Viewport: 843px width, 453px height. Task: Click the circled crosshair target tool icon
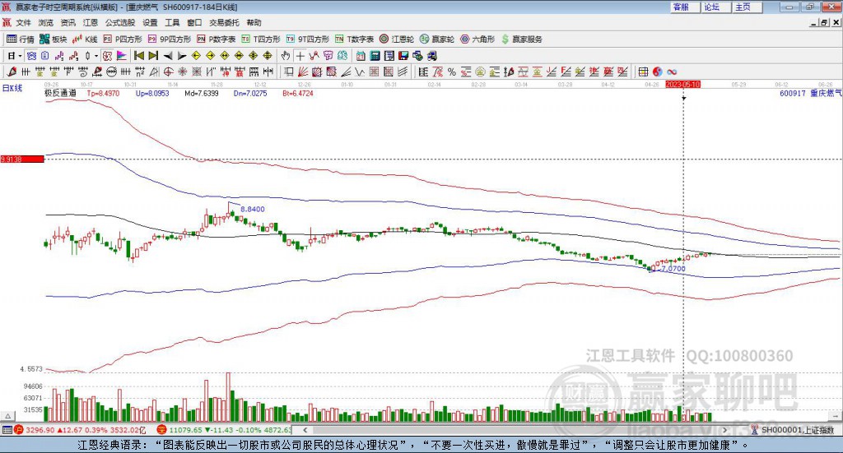(168, 72)
